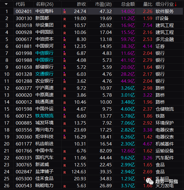The width and height of the screenshot is (184, 190).
Task: Click the R marker icon for 盐津铺子
Action: point(65,172)
